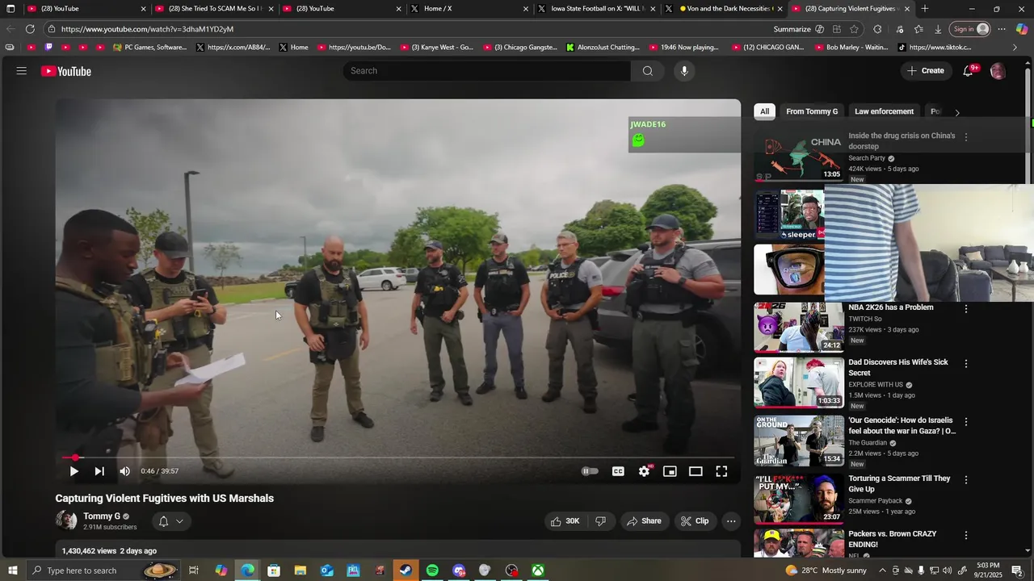The width and height of the screenshot is (1034, 581).
Task: Skip to the next video
Action: click(99, 471)
